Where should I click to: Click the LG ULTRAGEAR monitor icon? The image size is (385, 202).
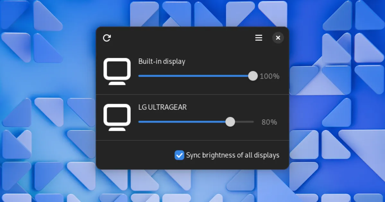(x=117, y=117)
